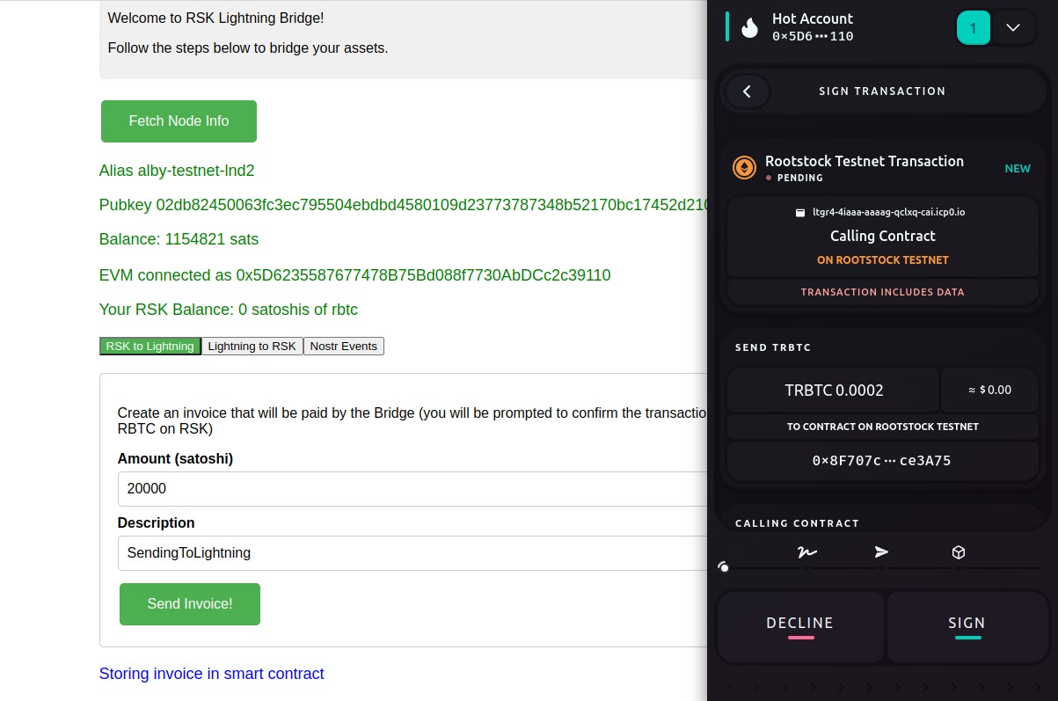Screen dimensions: 1058x701
Task: Click To Contract On Rootstock Testnet label
Action: pos(882,427)
